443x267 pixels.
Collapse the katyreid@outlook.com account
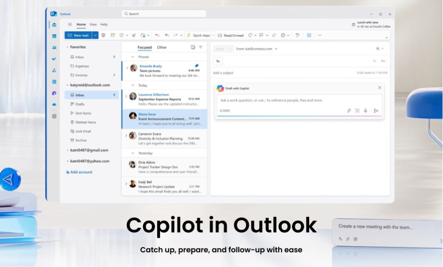(68, 85)
